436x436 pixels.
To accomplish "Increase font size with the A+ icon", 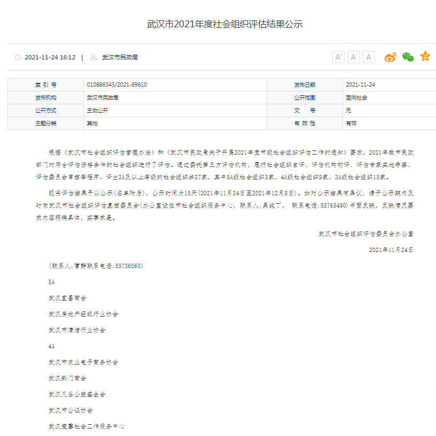I will click(338, 57).
